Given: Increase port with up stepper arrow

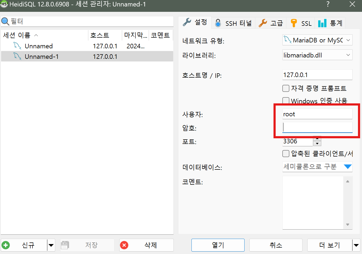Looking at the screenshot, I should 317,139.
